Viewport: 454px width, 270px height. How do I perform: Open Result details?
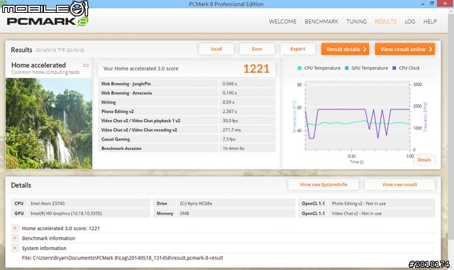click(x=345, y=49)
